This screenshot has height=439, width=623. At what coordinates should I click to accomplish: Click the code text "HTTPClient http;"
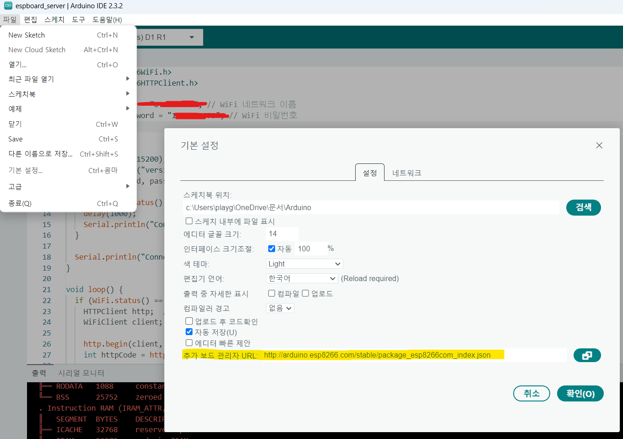pos(119,311)
